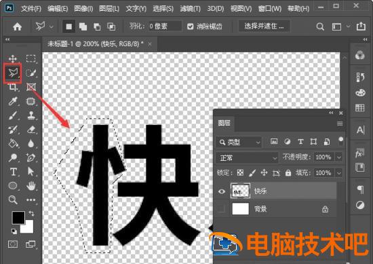Screen dimensions: 373x264
Task: Toggle Quick Mask mode
Action: pyautogui.click(x=13, y=244)
